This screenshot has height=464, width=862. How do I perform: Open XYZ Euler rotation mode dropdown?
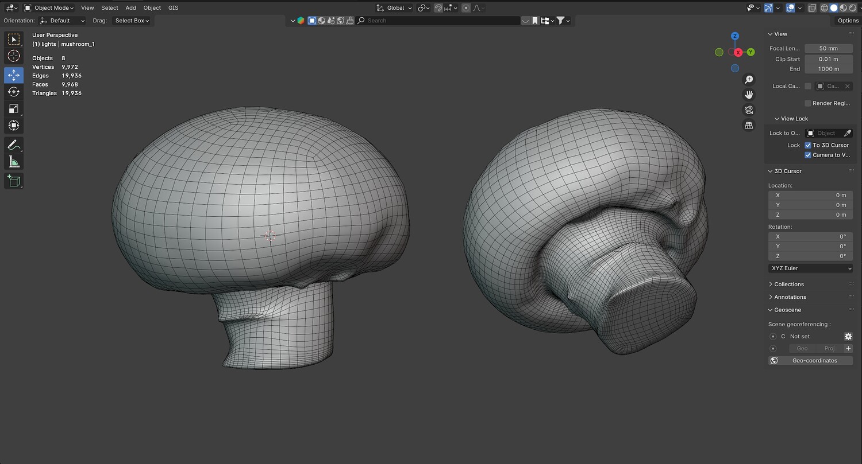[810, 268]
